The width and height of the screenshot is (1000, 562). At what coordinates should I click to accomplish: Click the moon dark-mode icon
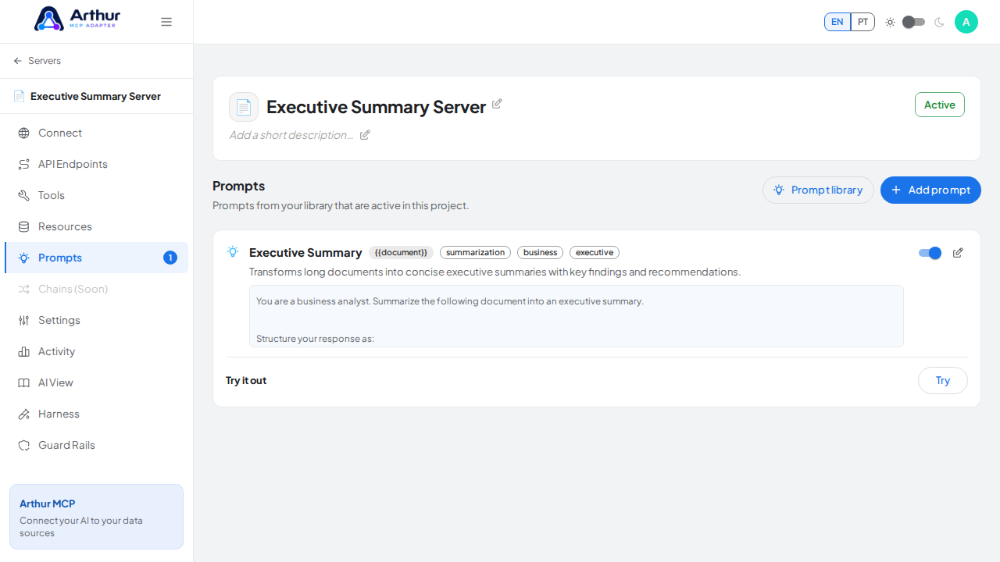pyautogui.click(x=939, y=22)
